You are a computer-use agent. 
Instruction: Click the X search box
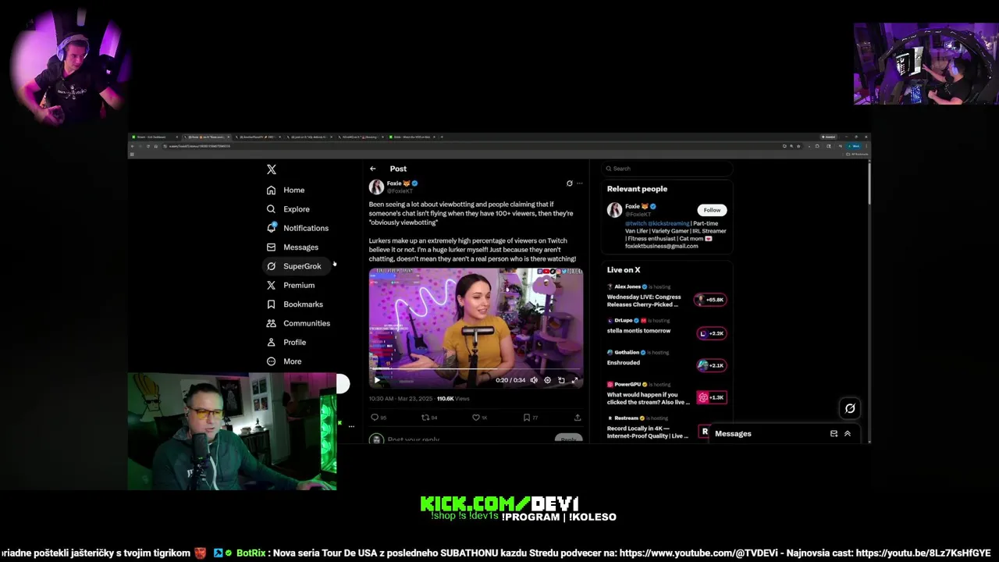[x=667, y=169]
